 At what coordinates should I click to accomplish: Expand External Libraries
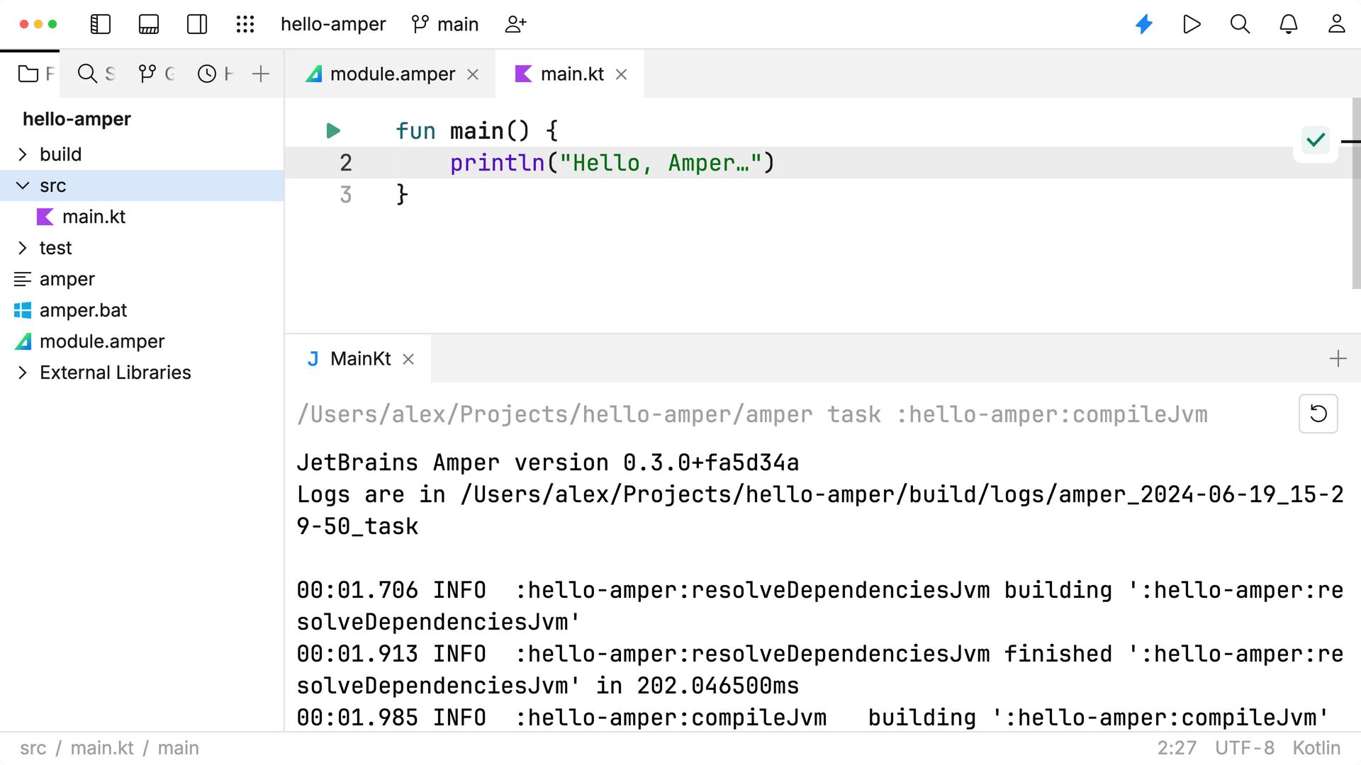23,373
